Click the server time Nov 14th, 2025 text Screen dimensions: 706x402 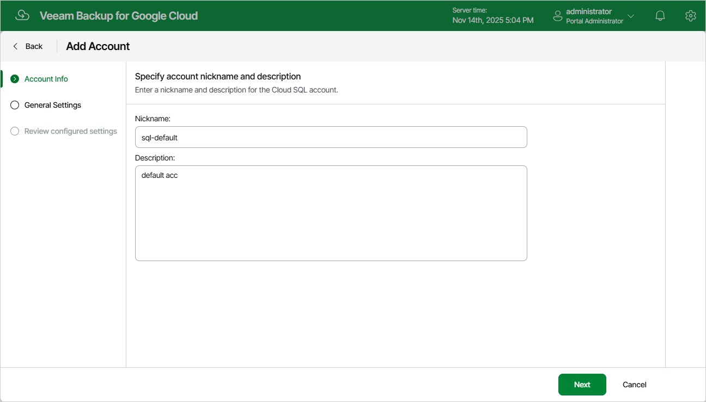(x=493, y=20)
